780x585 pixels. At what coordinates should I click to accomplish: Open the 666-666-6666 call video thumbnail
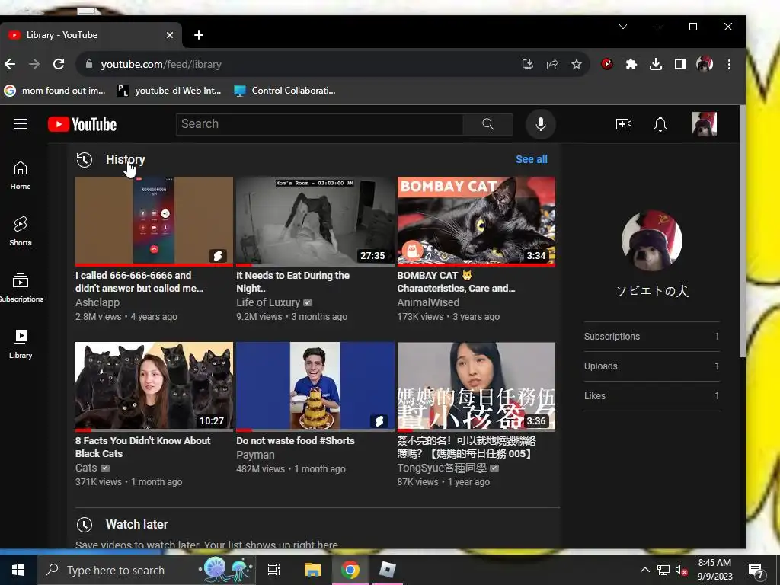click(x=154, y=221)
